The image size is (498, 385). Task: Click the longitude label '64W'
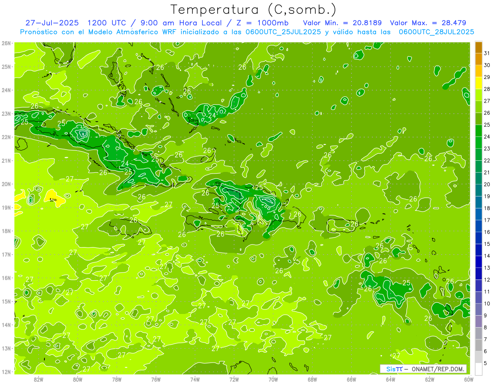(x=391, y=379)
